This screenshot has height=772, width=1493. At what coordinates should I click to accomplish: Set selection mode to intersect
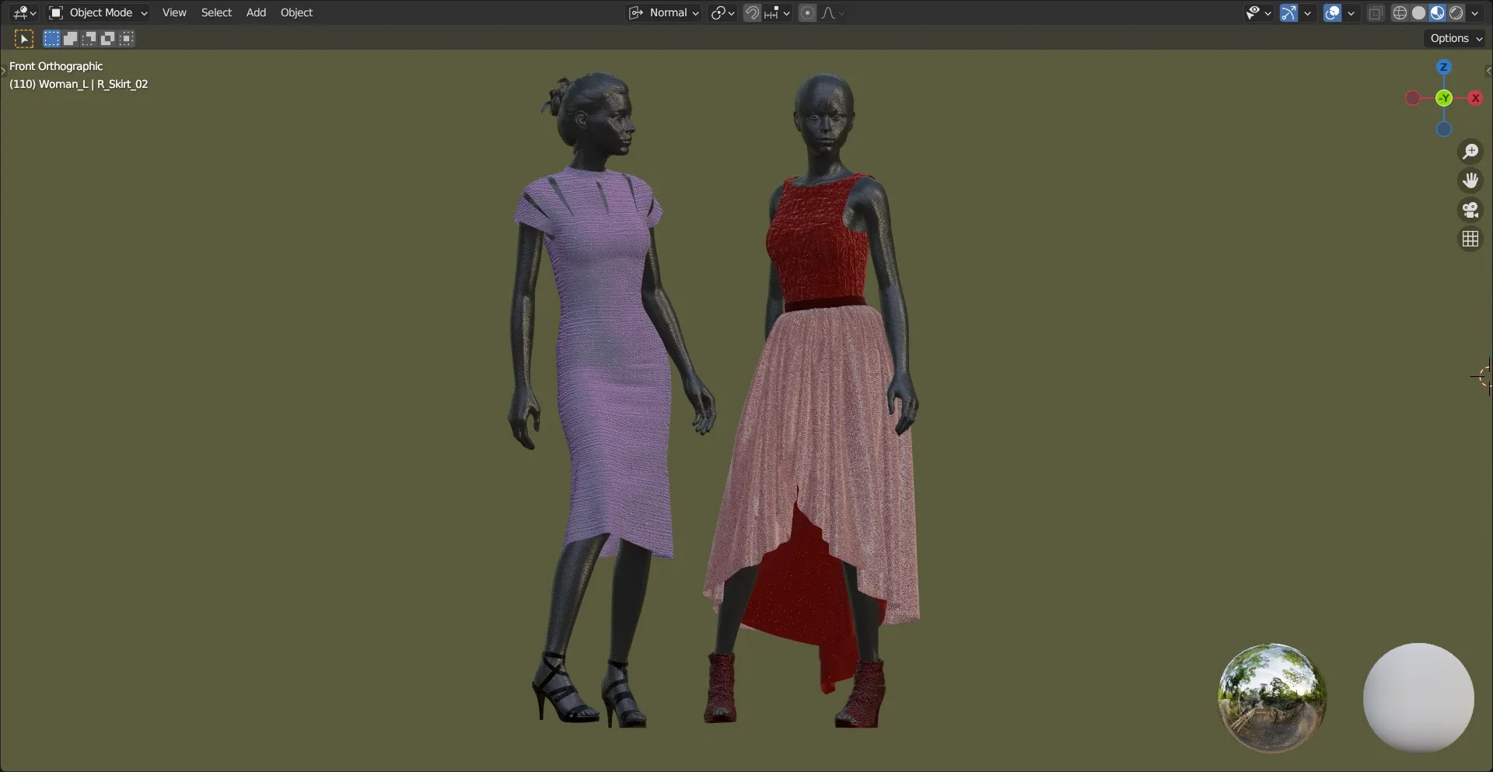tap(126, 38)
